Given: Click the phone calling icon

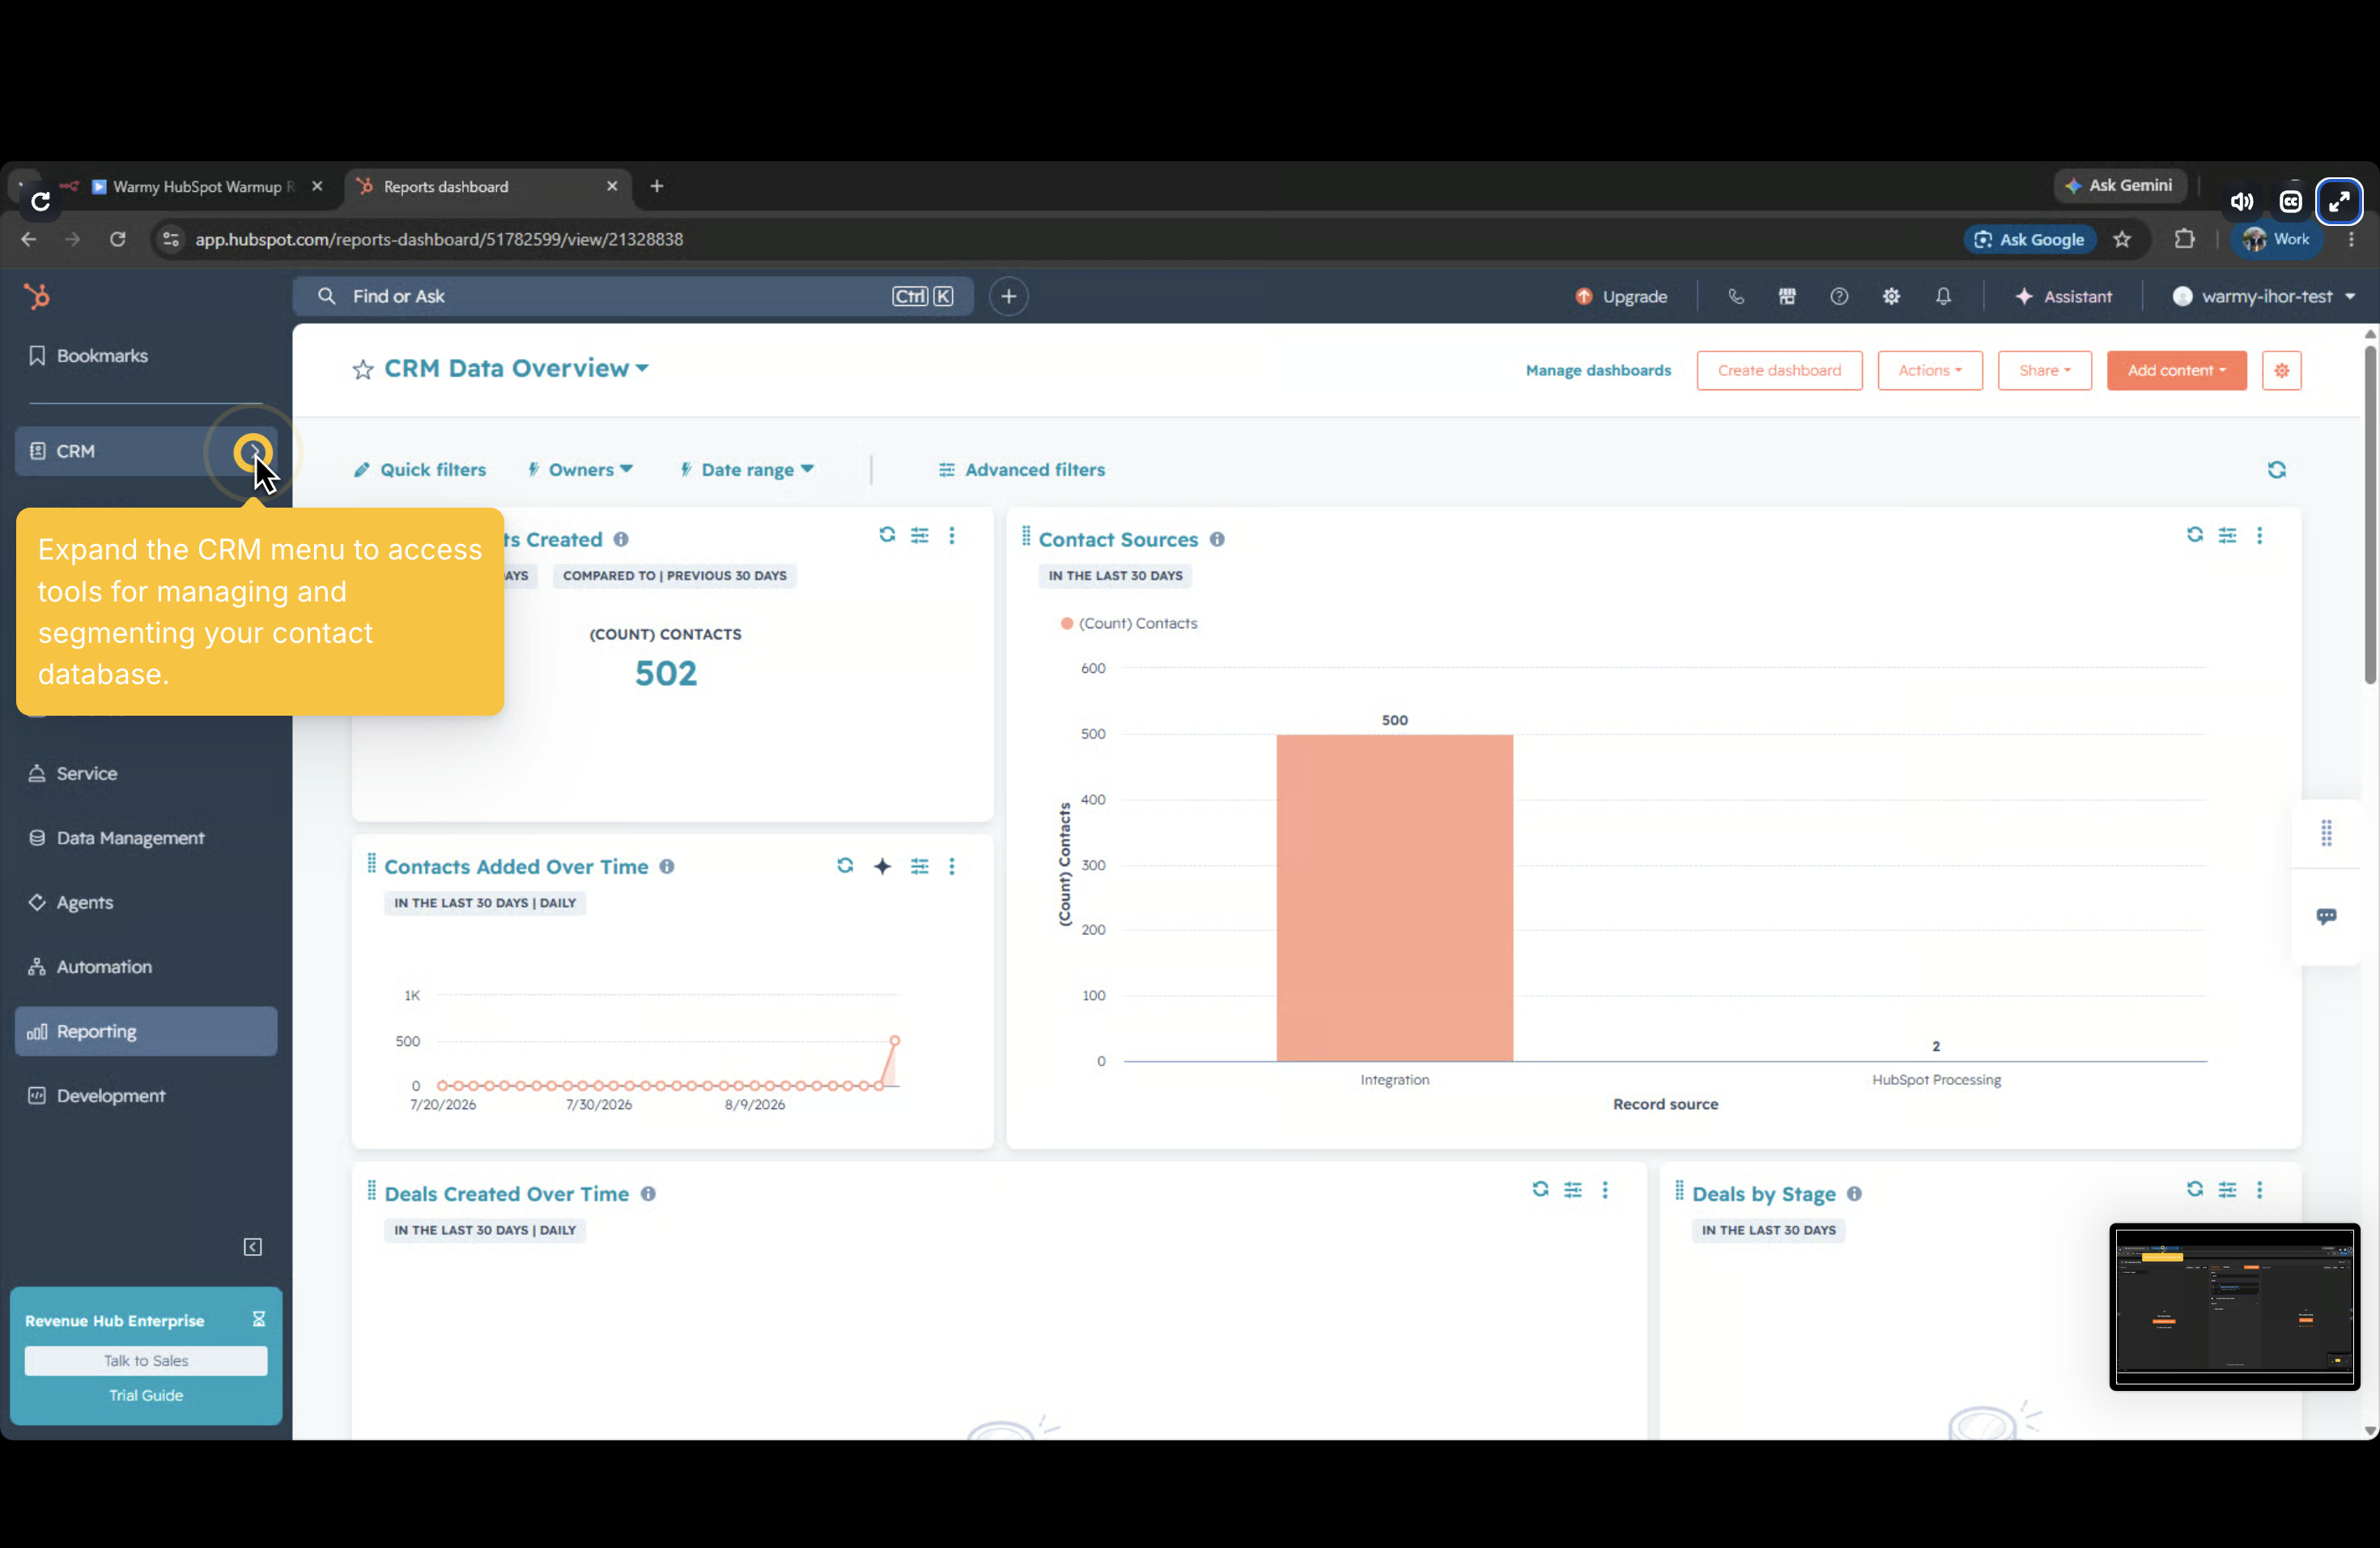Looking at the screenshot, I should tap(1735, 296).
